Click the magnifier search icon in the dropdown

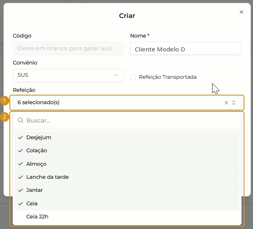pos(20,120)
